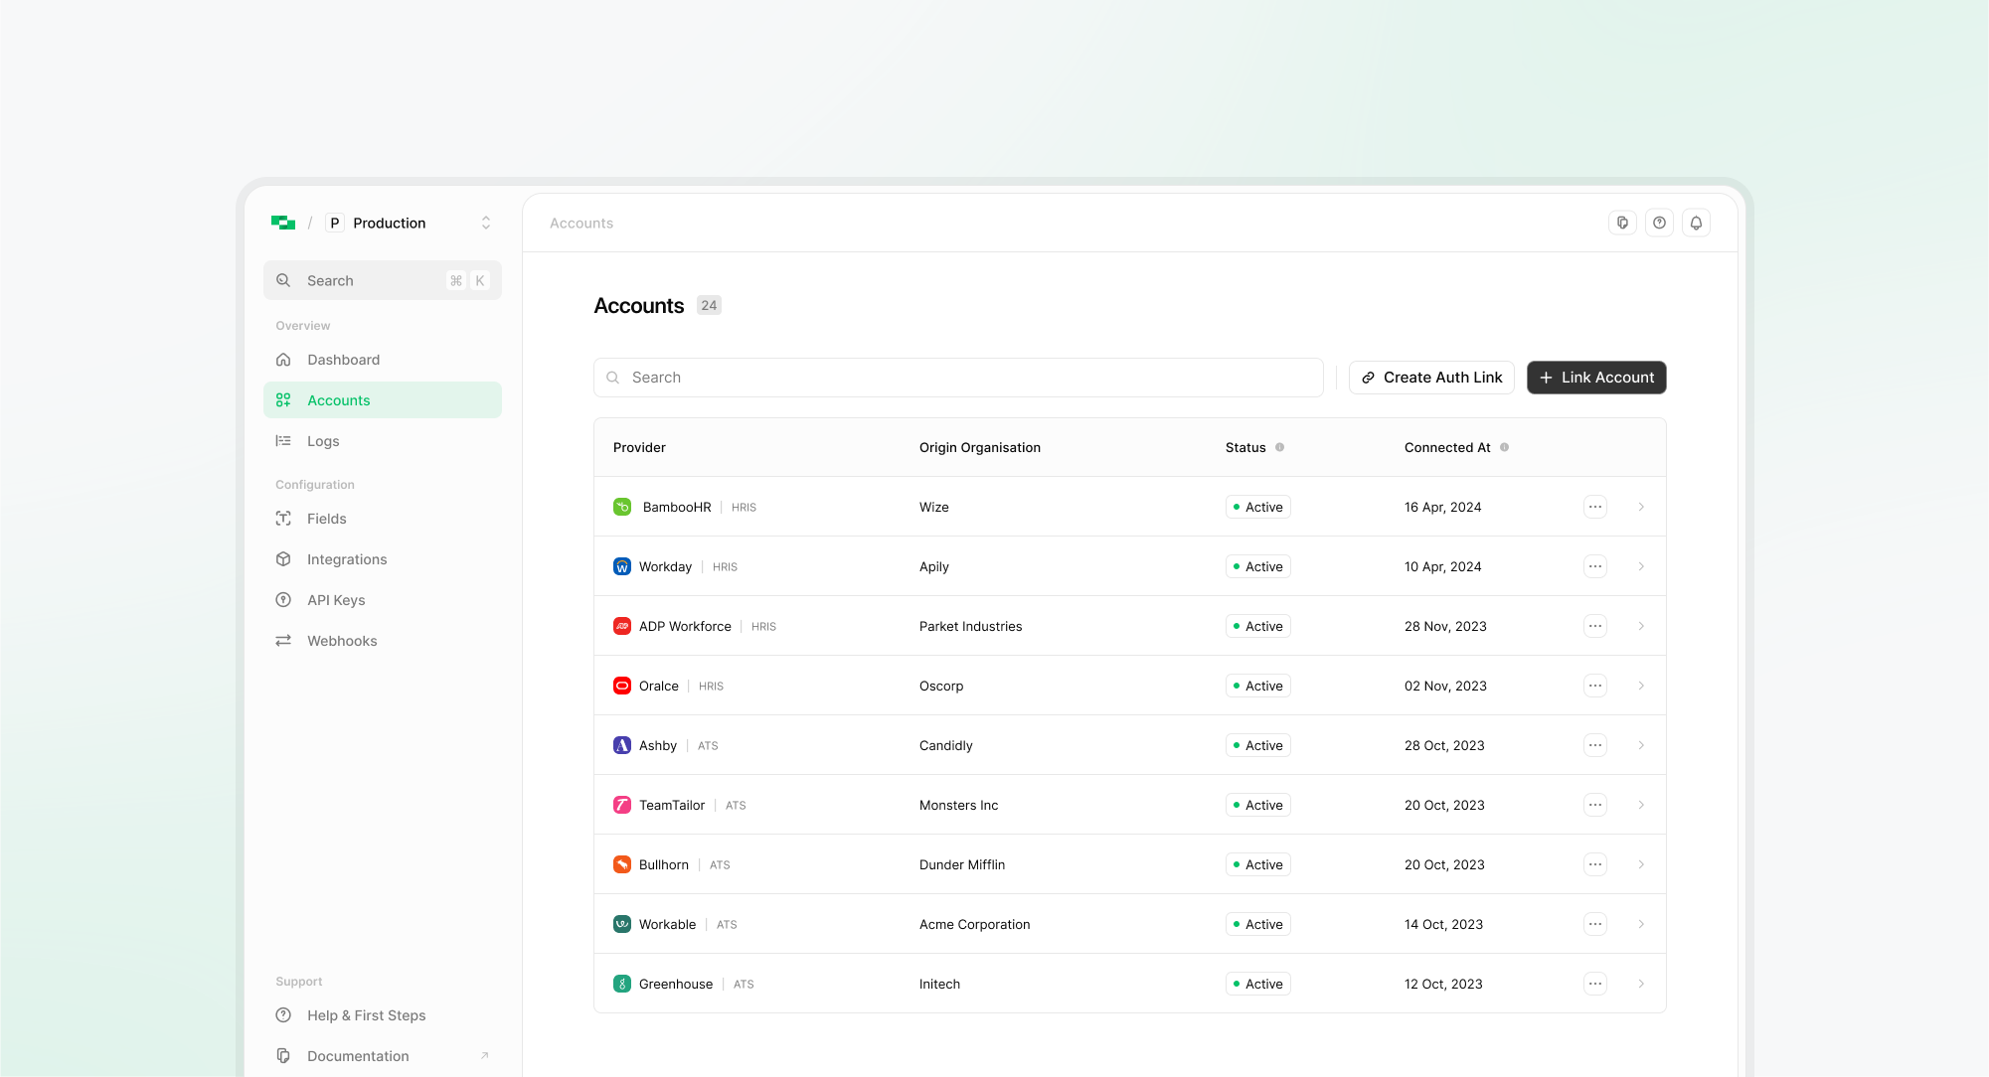Open the ellipsis menu on the Workday row
The width and height of the screenshot is (1989, 1077).
1594,566
